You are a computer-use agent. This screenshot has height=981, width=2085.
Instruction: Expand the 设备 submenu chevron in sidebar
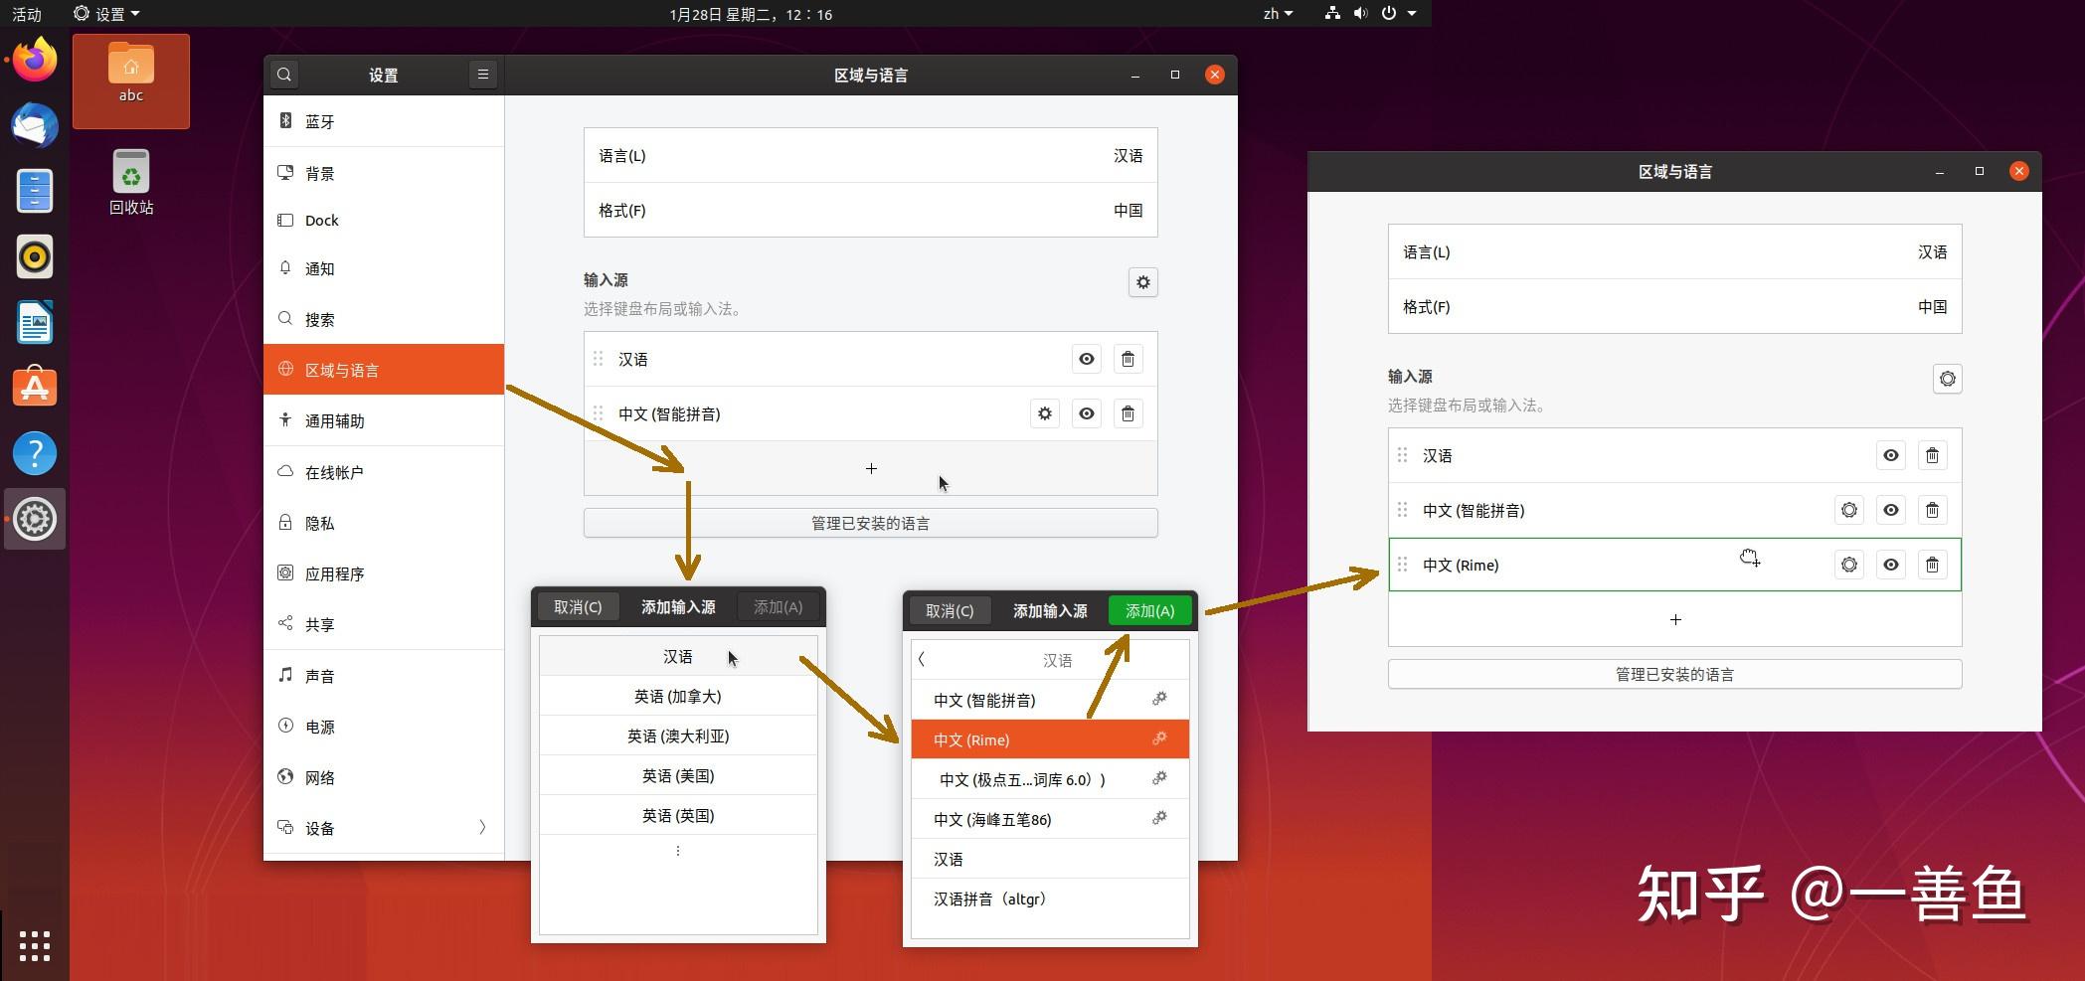482,827
